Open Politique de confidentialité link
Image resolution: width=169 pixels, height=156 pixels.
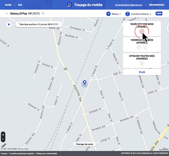46,153
